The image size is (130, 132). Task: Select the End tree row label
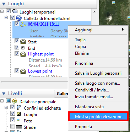32,48
